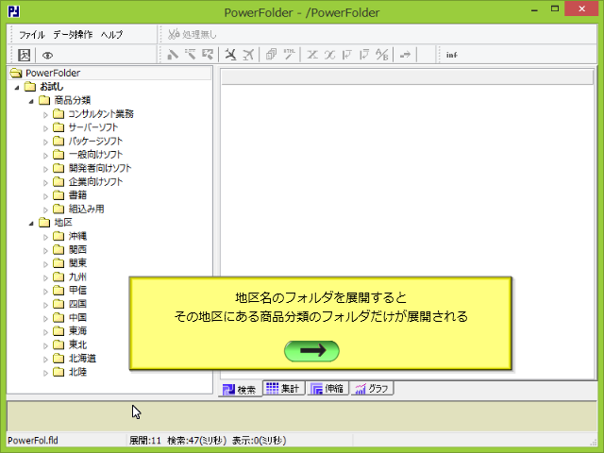The image size is (604, 453).
Task: Select the 東北 folder
Action: [x=77, y=344]
